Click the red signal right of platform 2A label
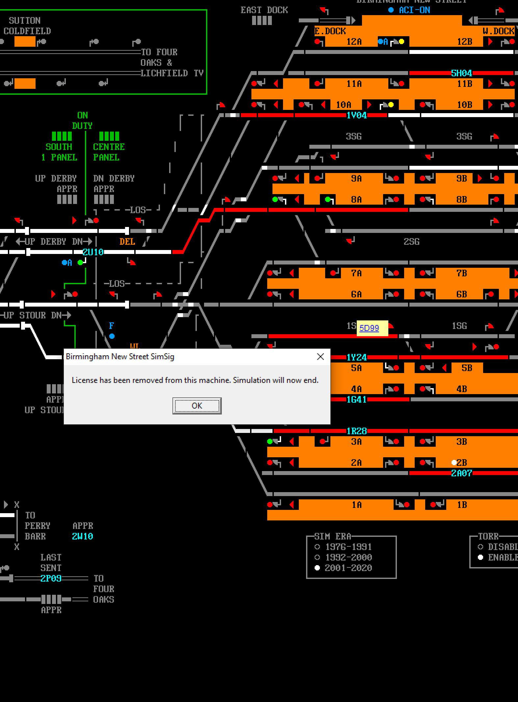518x702 pixels. 396,463
